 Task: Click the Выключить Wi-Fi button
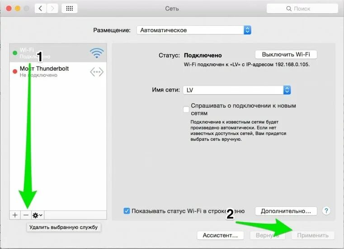pos(286,54)
